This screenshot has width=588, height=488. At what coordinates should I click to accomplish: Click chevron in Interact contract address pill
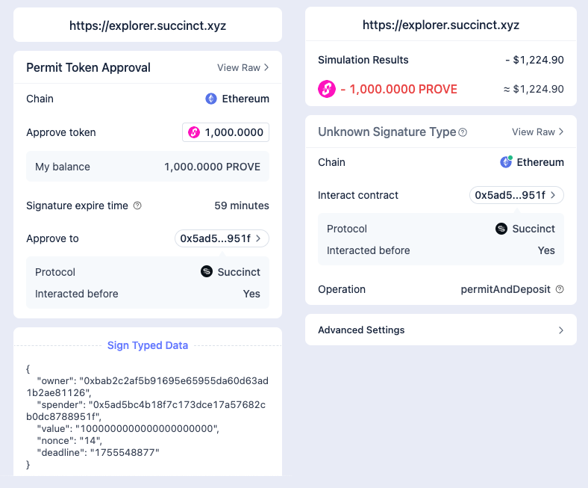click(553, 195)
